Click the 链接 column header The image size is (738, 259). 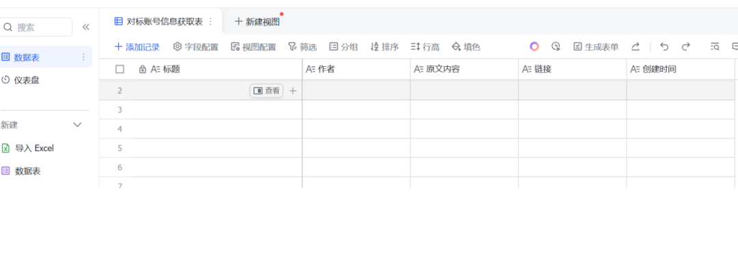tap(573, 70)
